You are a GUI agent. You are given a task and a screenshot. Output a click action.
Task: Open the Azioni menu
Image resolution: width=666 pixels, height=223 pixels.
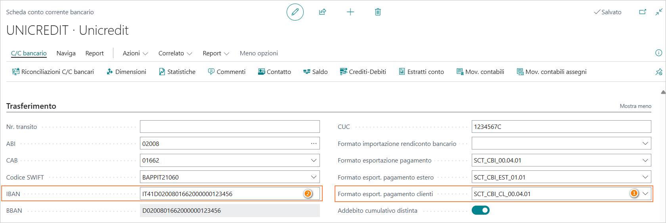(135, 53)
